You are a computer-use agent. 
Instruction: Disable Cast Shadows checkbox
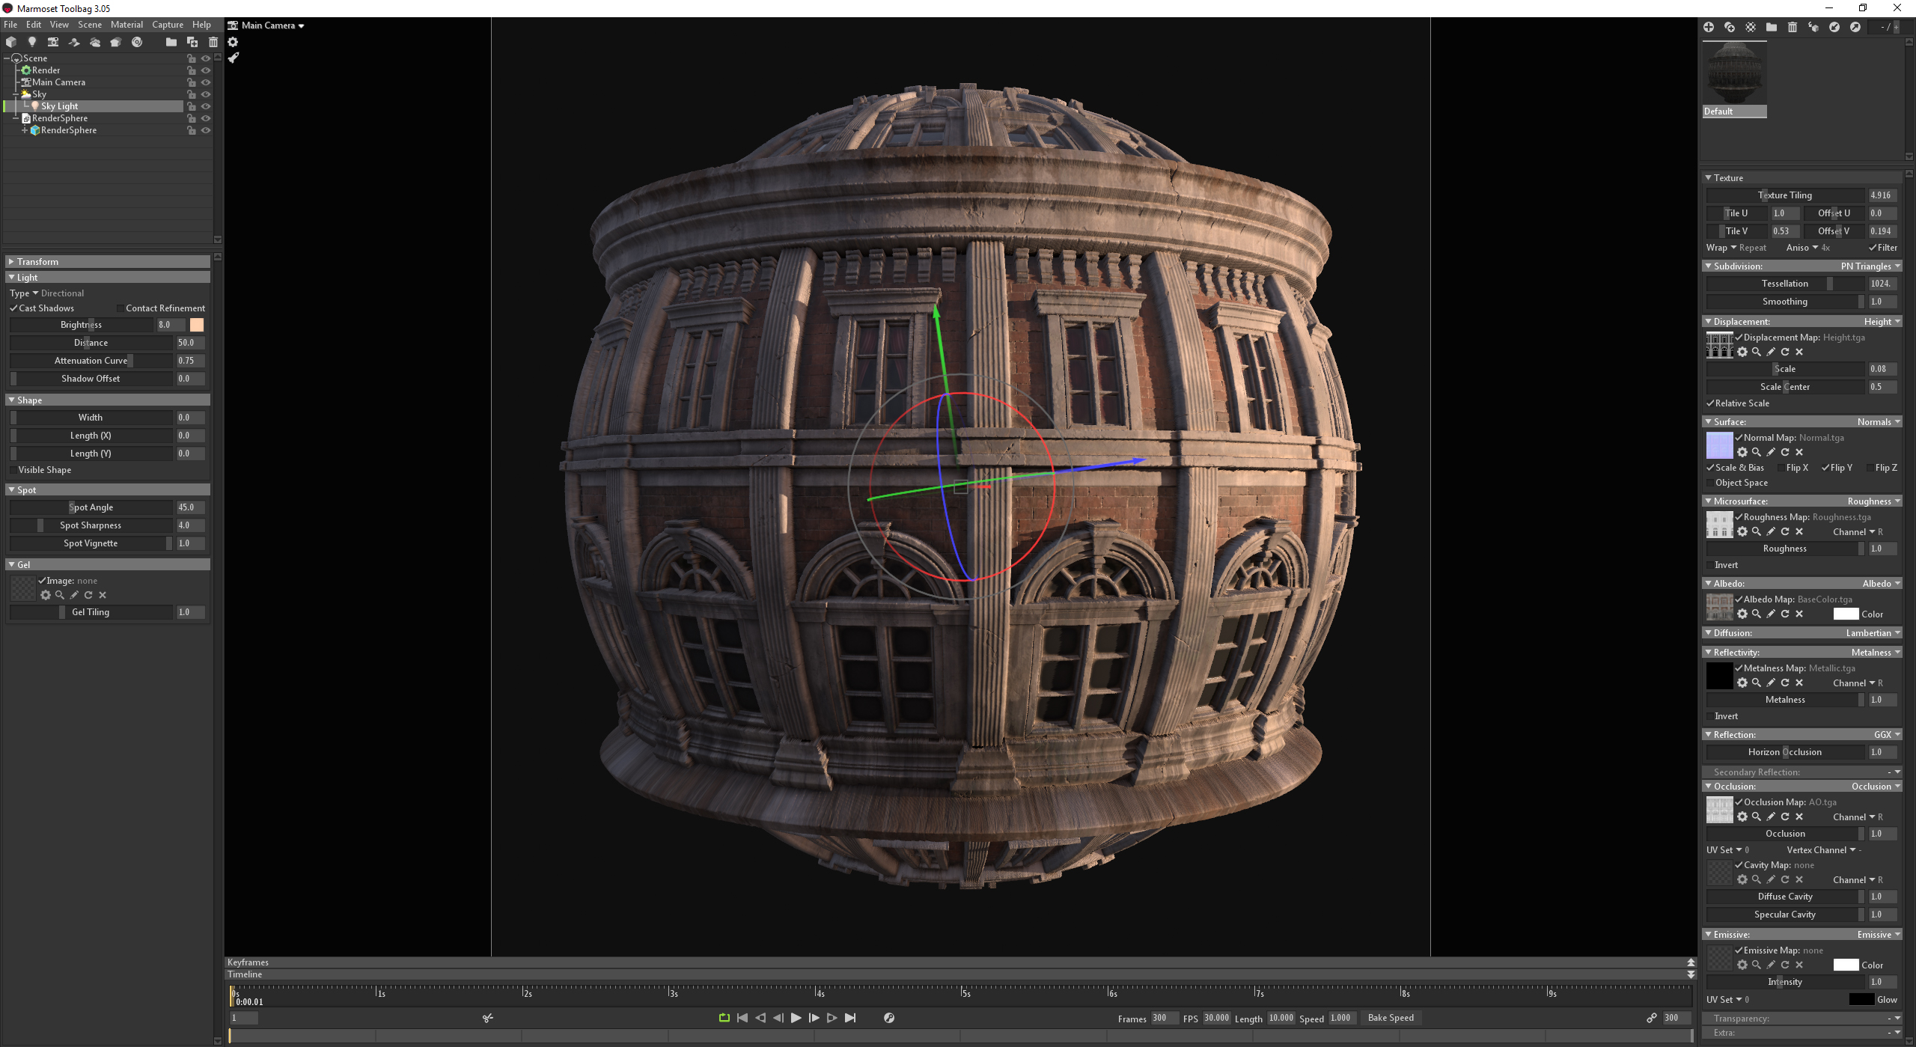pyautogui.click(x=13, y=308)
